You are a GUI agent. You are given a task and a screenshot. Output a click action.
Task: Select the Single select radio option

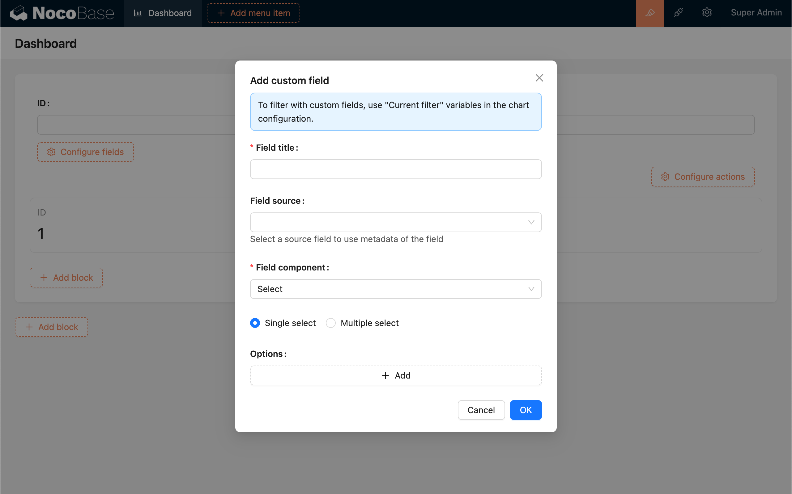click(255, 323)
